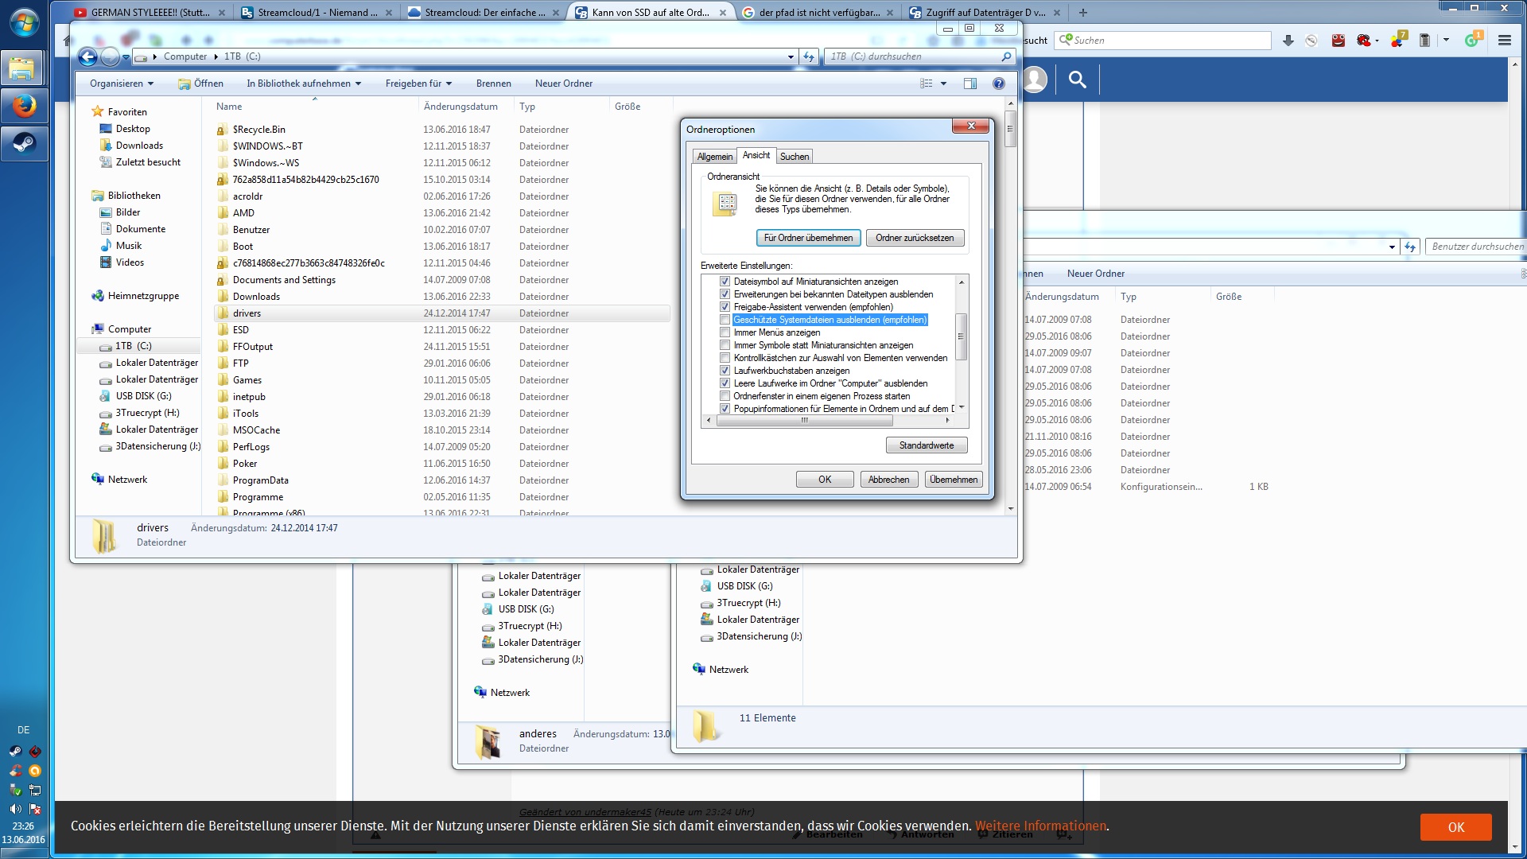Click the Explorer back navigation arrow
Viewport: 1527px width, 859px height.
[x=88, y=56]
